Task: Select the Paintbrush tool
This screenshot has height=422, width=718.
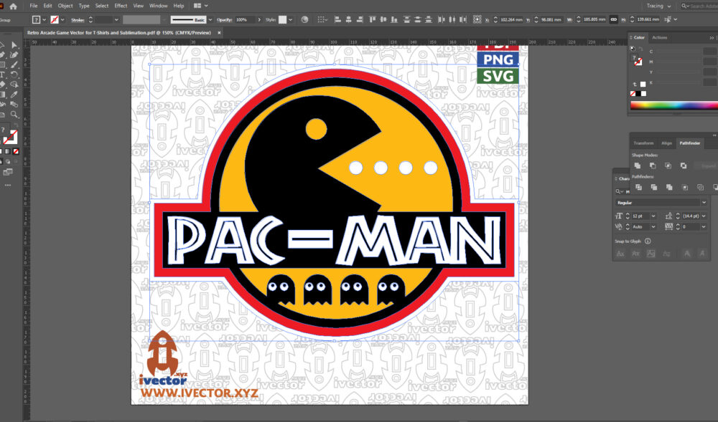Action: (x=14, y=65)
